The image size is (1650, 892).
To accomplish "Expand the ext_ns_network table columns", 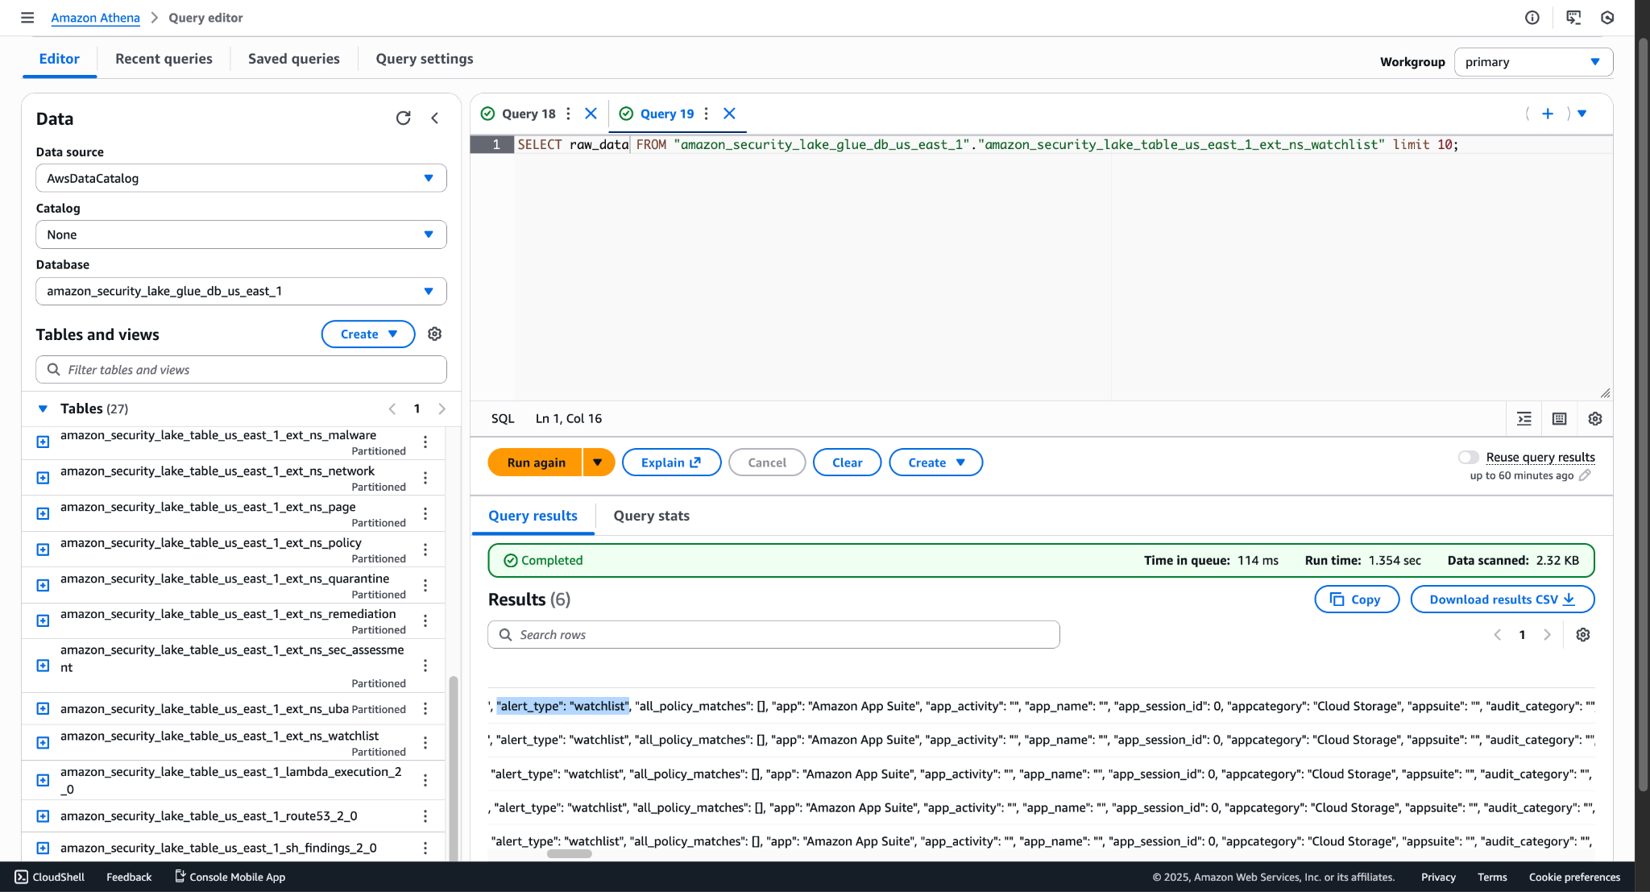I will coord(44,478).
